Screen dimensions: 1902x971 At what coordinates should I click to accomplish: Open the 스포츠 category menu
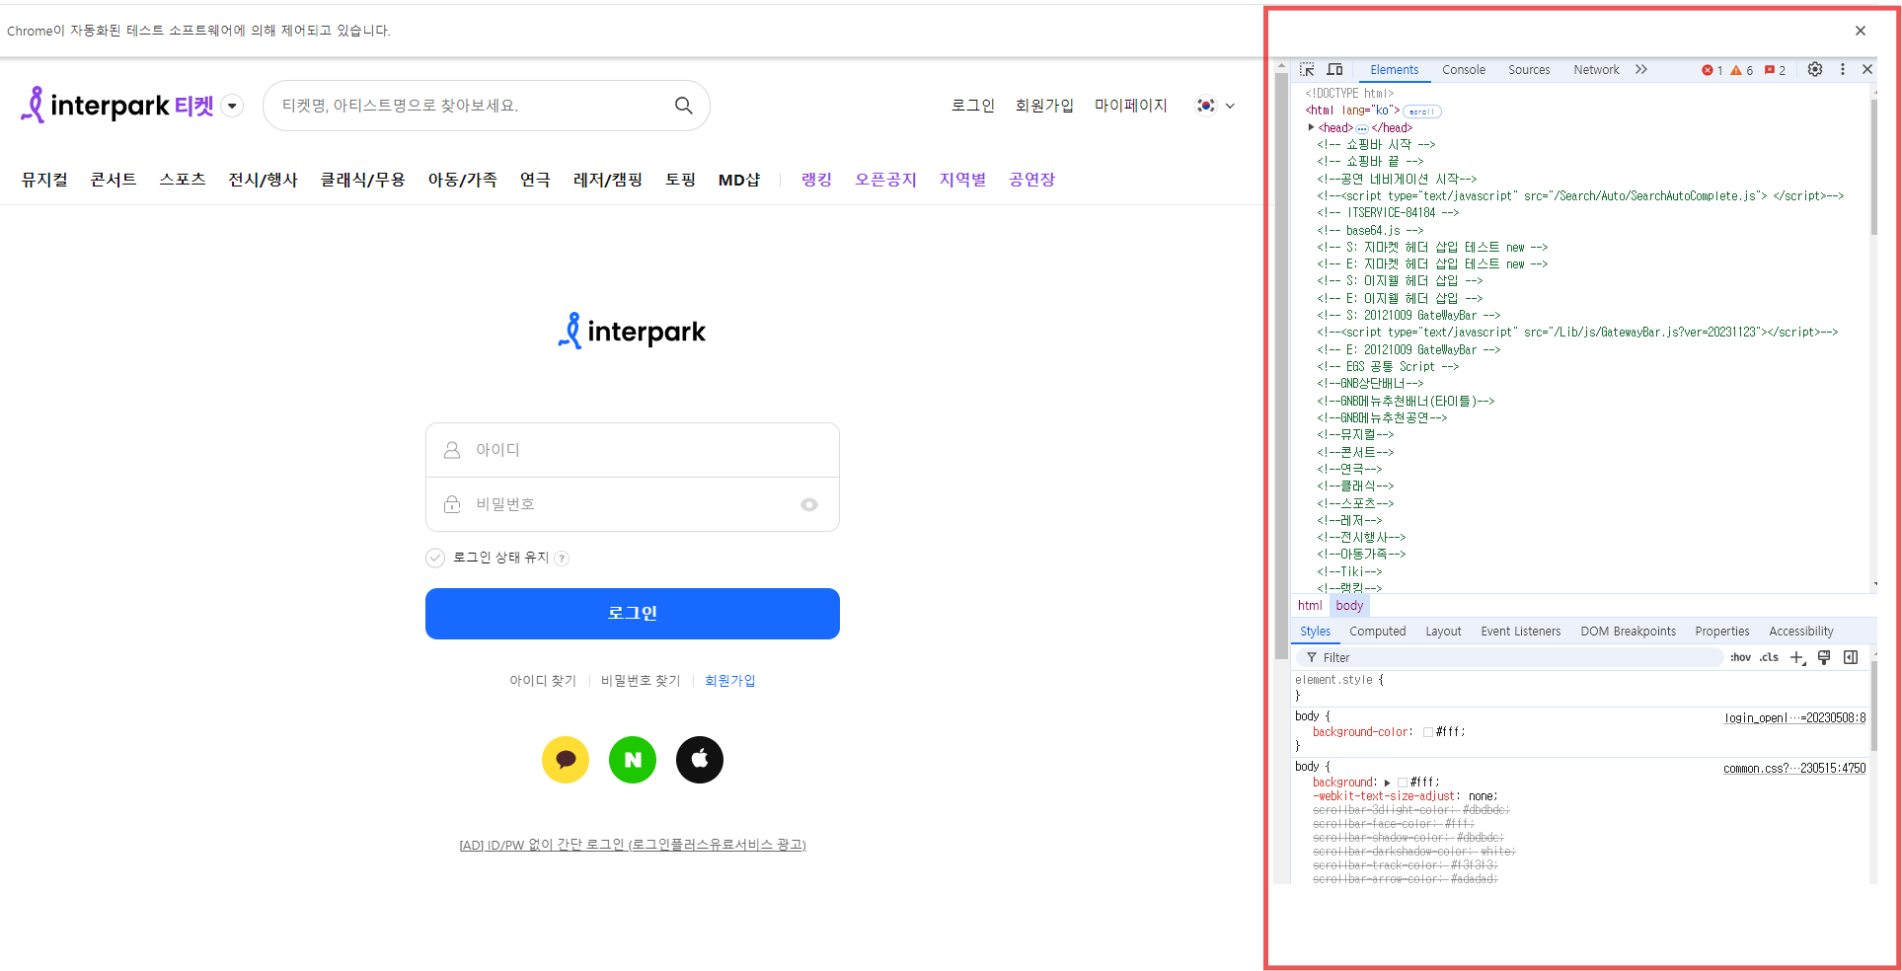183,180
